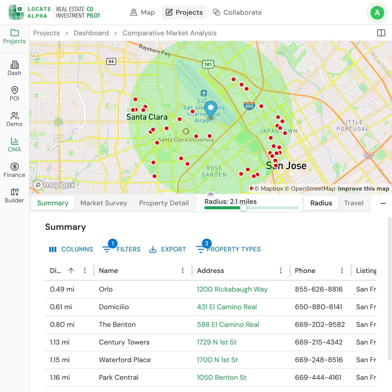
Task: Select Radius mode toggle
Action: pos(321,203)
